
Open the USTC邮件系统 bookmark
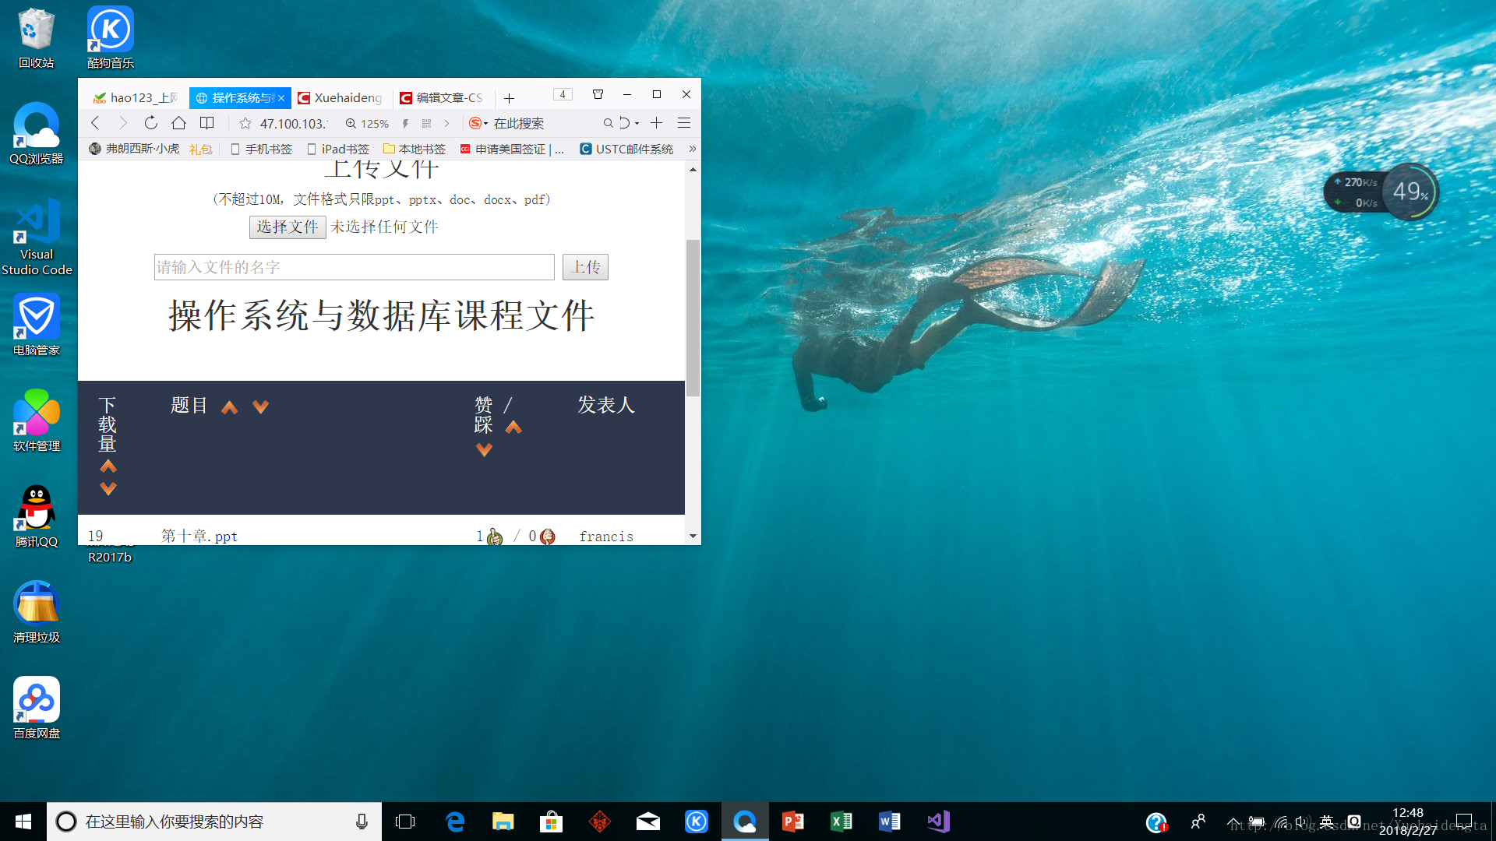tap(626, 149)
